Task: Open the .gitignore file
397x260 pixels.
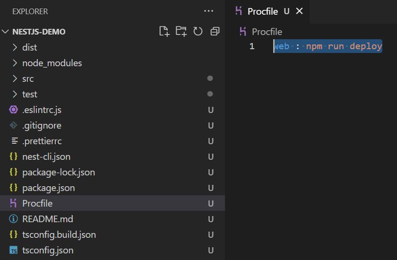Action: click(112, 126)
